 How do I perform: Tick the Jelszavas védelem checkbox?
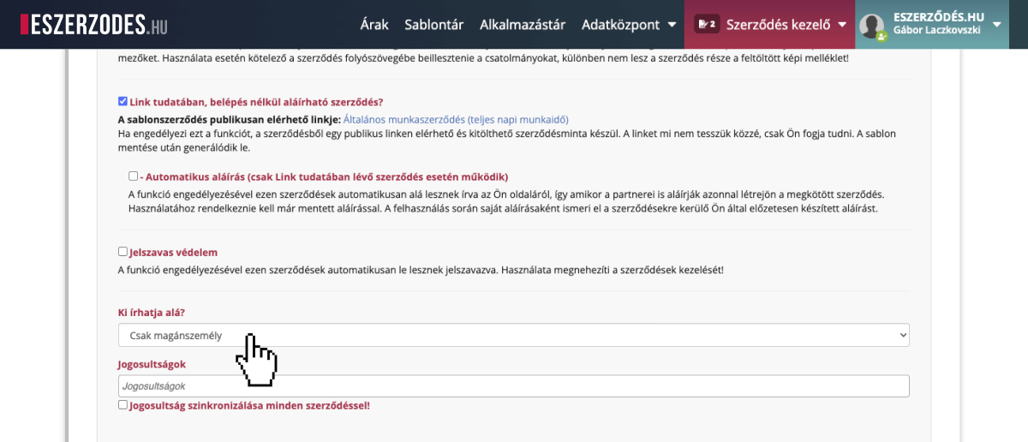[123, 253]
